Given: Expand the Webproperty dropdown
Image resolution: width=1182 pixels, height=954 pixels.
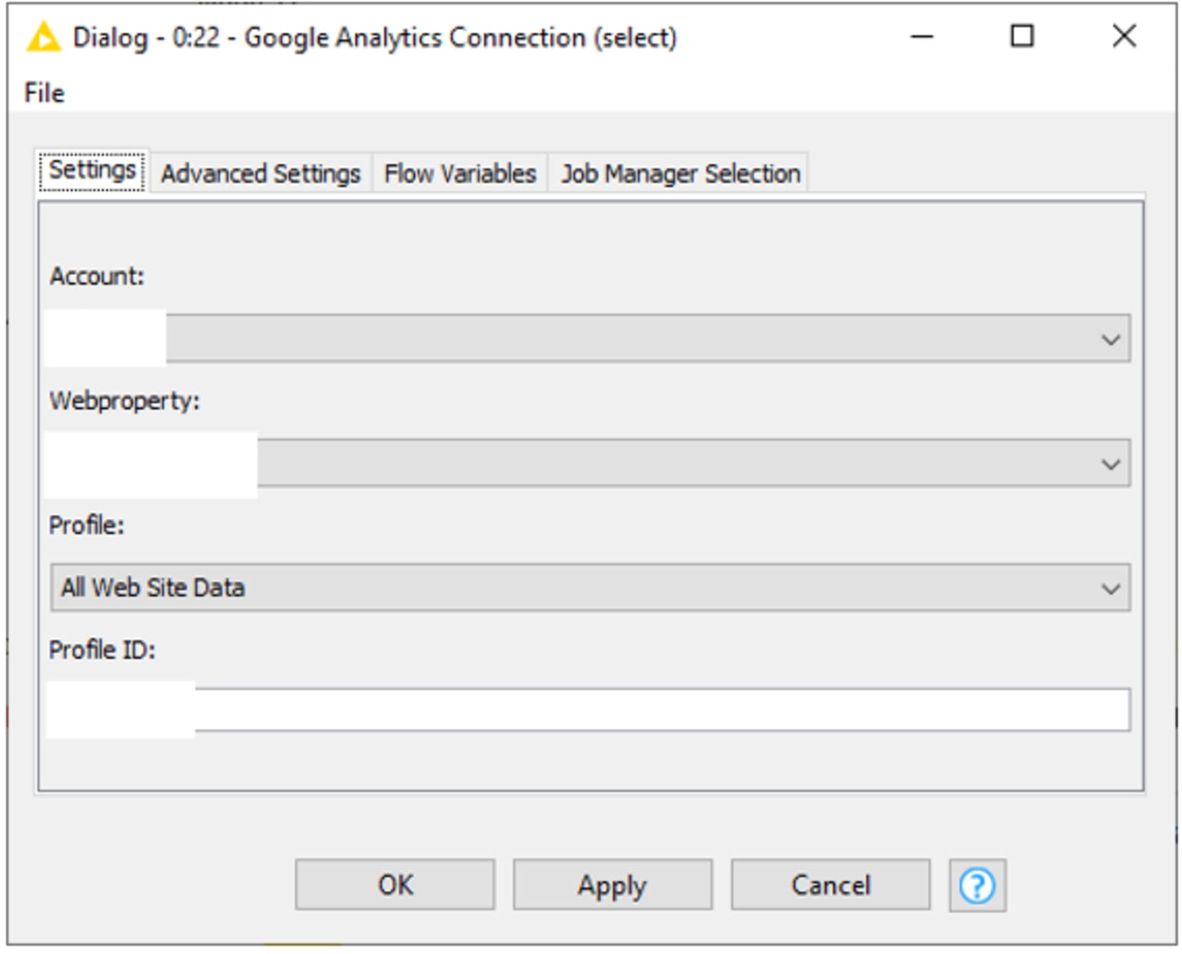Looking at the screenshot, I should pos(590,463).
